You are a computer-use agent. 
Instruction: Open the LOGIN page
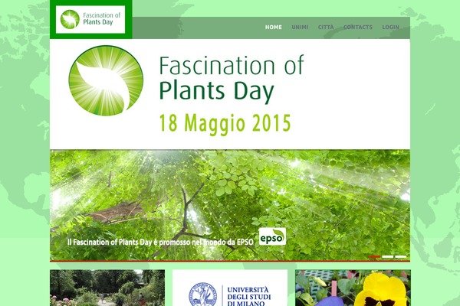click(390, 28)
